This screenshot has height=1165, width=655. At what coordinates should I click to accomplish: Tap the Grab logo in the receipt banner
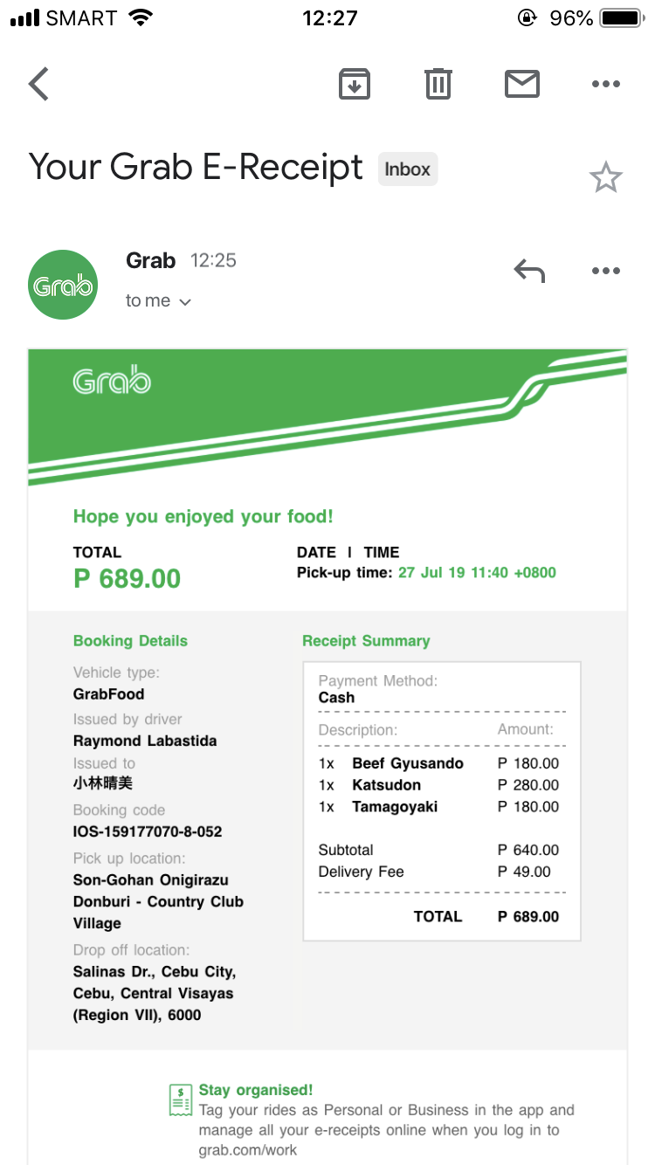[x=112, y=382]
